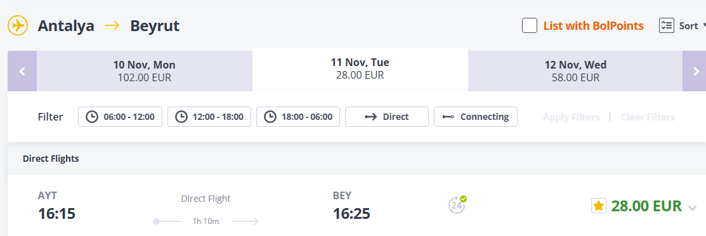Click the Clear Filters link

(648, 117)
